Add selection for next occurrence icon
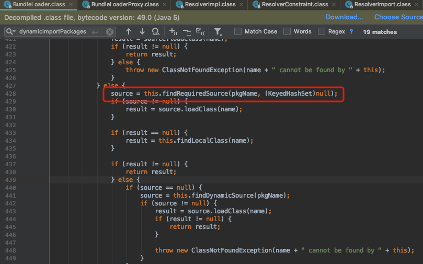The width and height of the screenshot is (423, 264). click(174, 32)
